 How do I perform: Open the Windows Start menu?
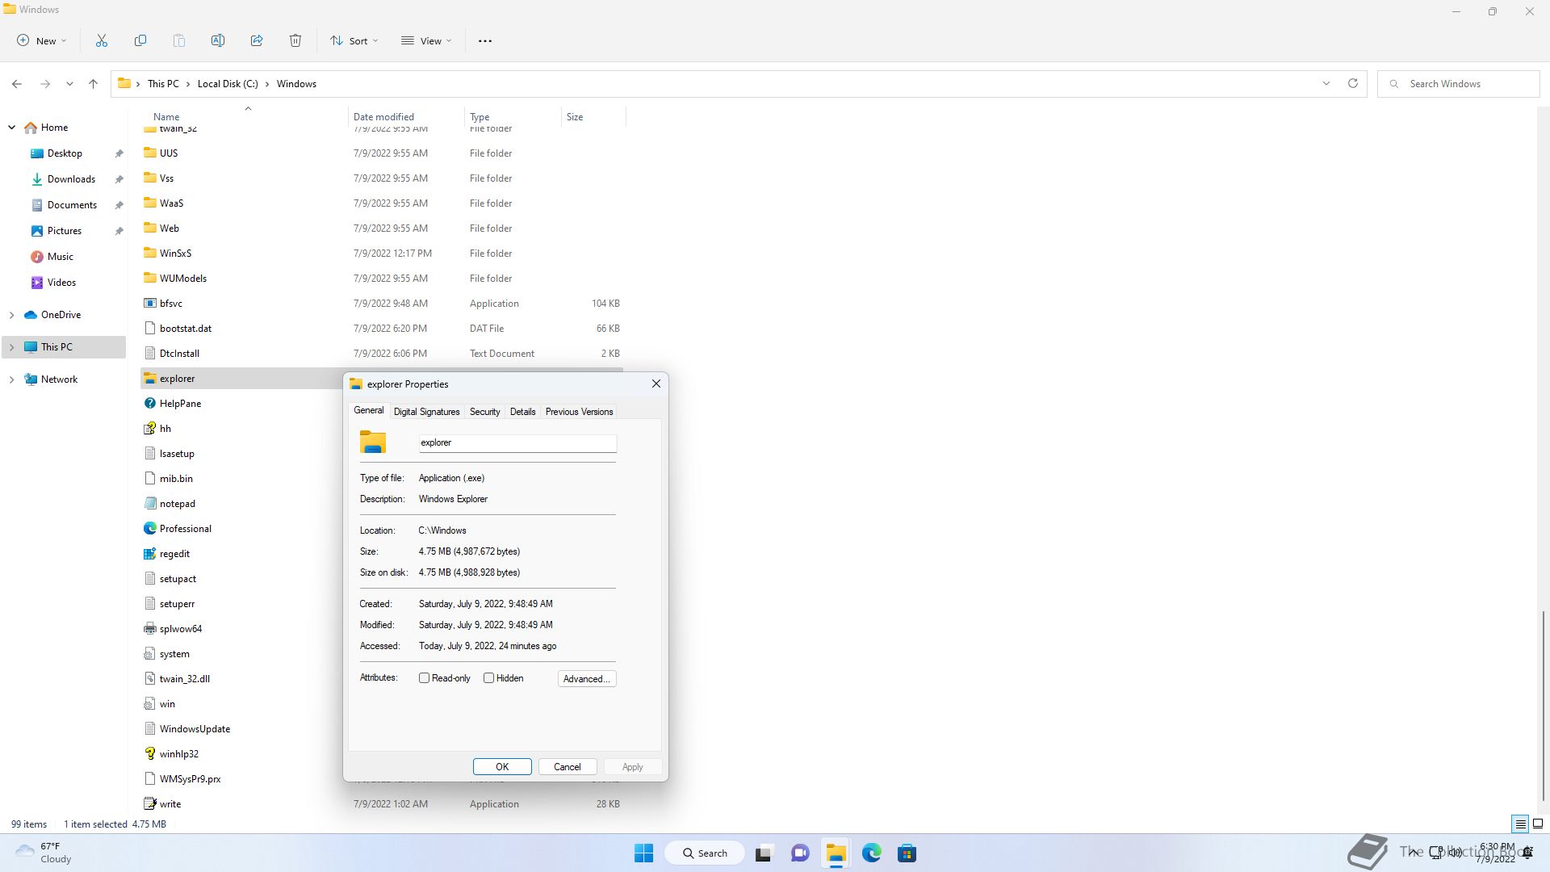[x=643, y=853]
